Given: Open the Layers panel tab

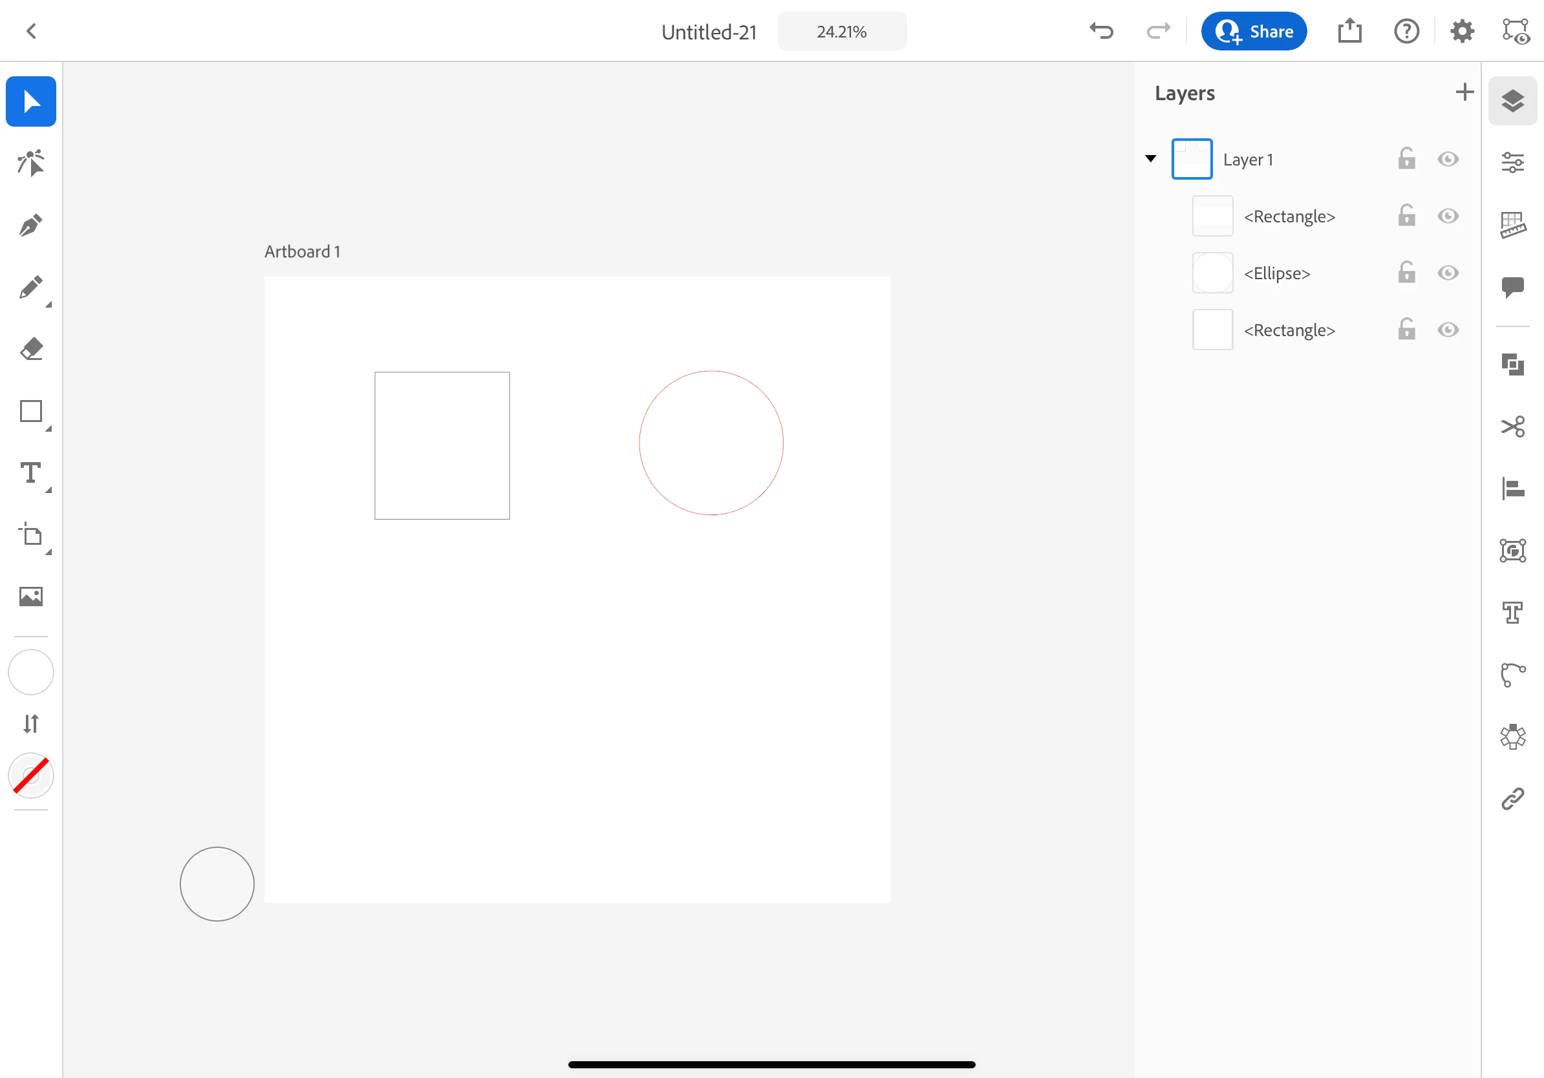Looking at the screenshot, I should pyautogui.click(x=1512, y=101).
